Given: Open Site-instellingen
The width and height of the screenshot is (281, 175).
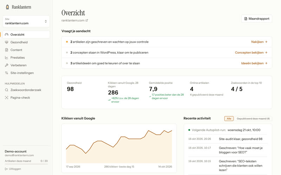Looking at the screenshot, I should [26, 73].
